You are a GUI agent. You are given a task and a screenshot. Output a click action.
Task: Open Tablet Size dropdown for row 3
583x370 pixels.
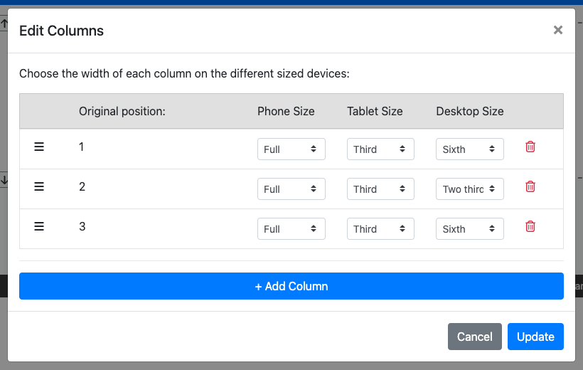pyautogui.click(x=380, y=229)
